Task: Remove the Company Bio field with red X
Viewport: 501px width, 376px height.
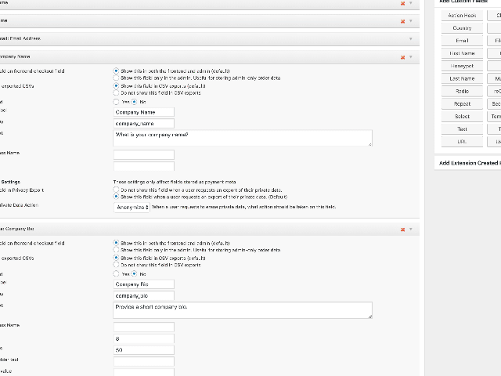Action: [x=402, y=230]
